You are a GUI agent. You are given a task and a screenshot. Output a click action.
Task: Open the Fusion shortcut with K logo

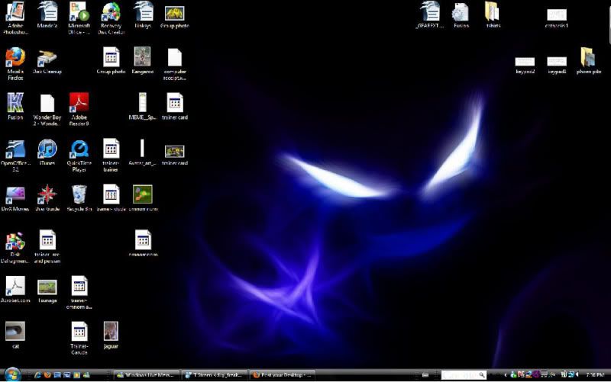pyautogui.click(x=15, y=103)
